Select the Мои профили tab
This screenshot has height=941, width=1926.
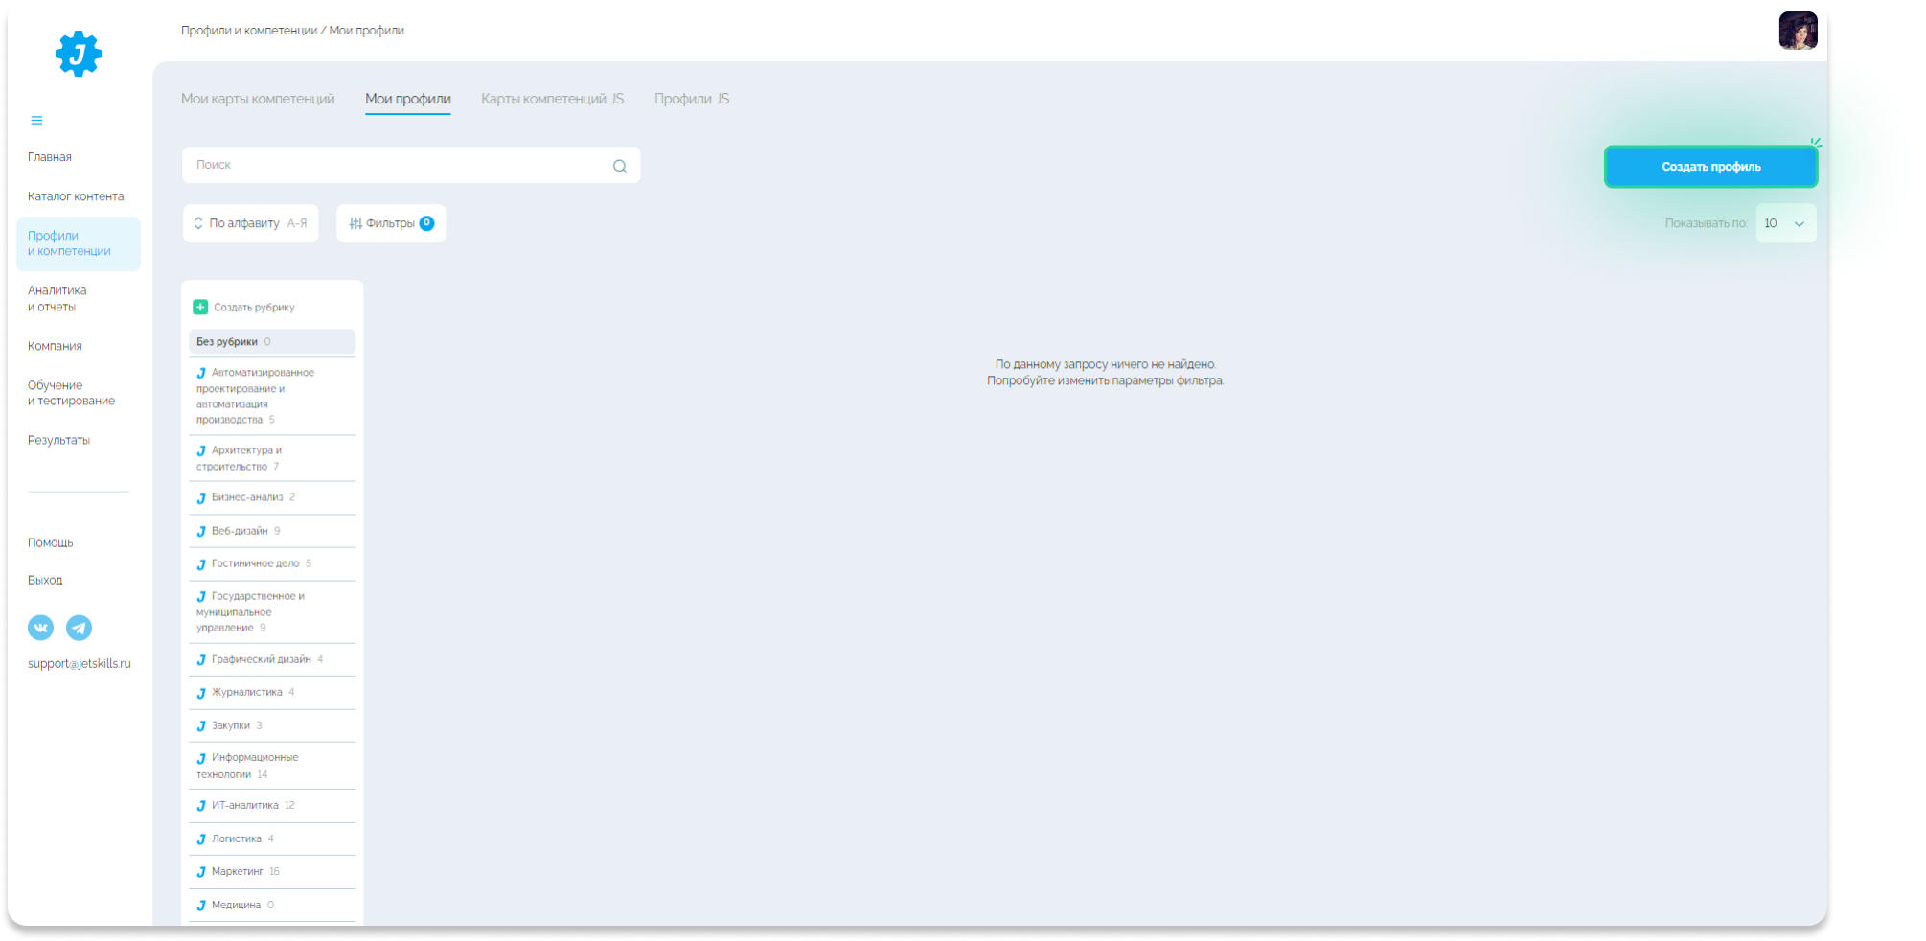[x=408, y=99]
